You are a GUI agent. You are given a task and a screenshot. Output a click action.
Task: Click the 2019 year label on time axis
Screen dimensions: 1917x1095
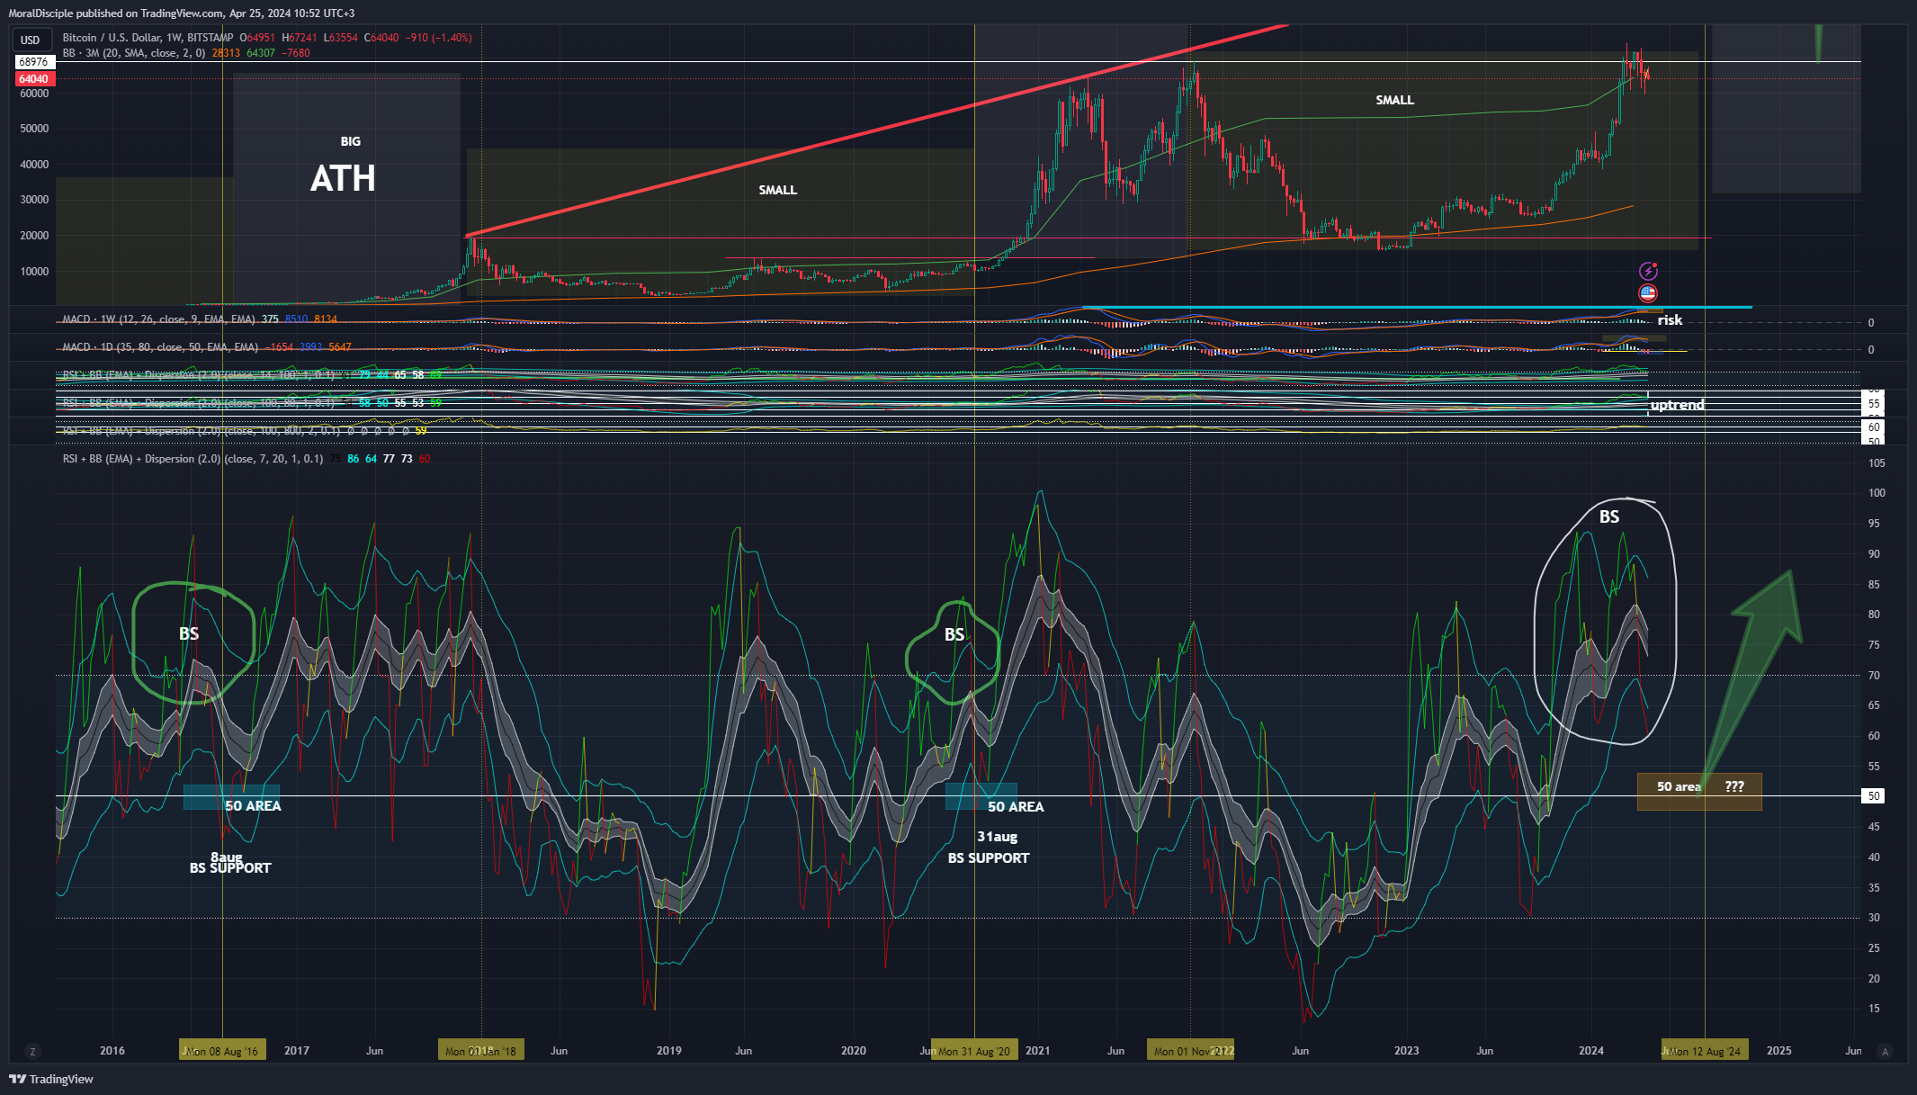click(668, 1051)
